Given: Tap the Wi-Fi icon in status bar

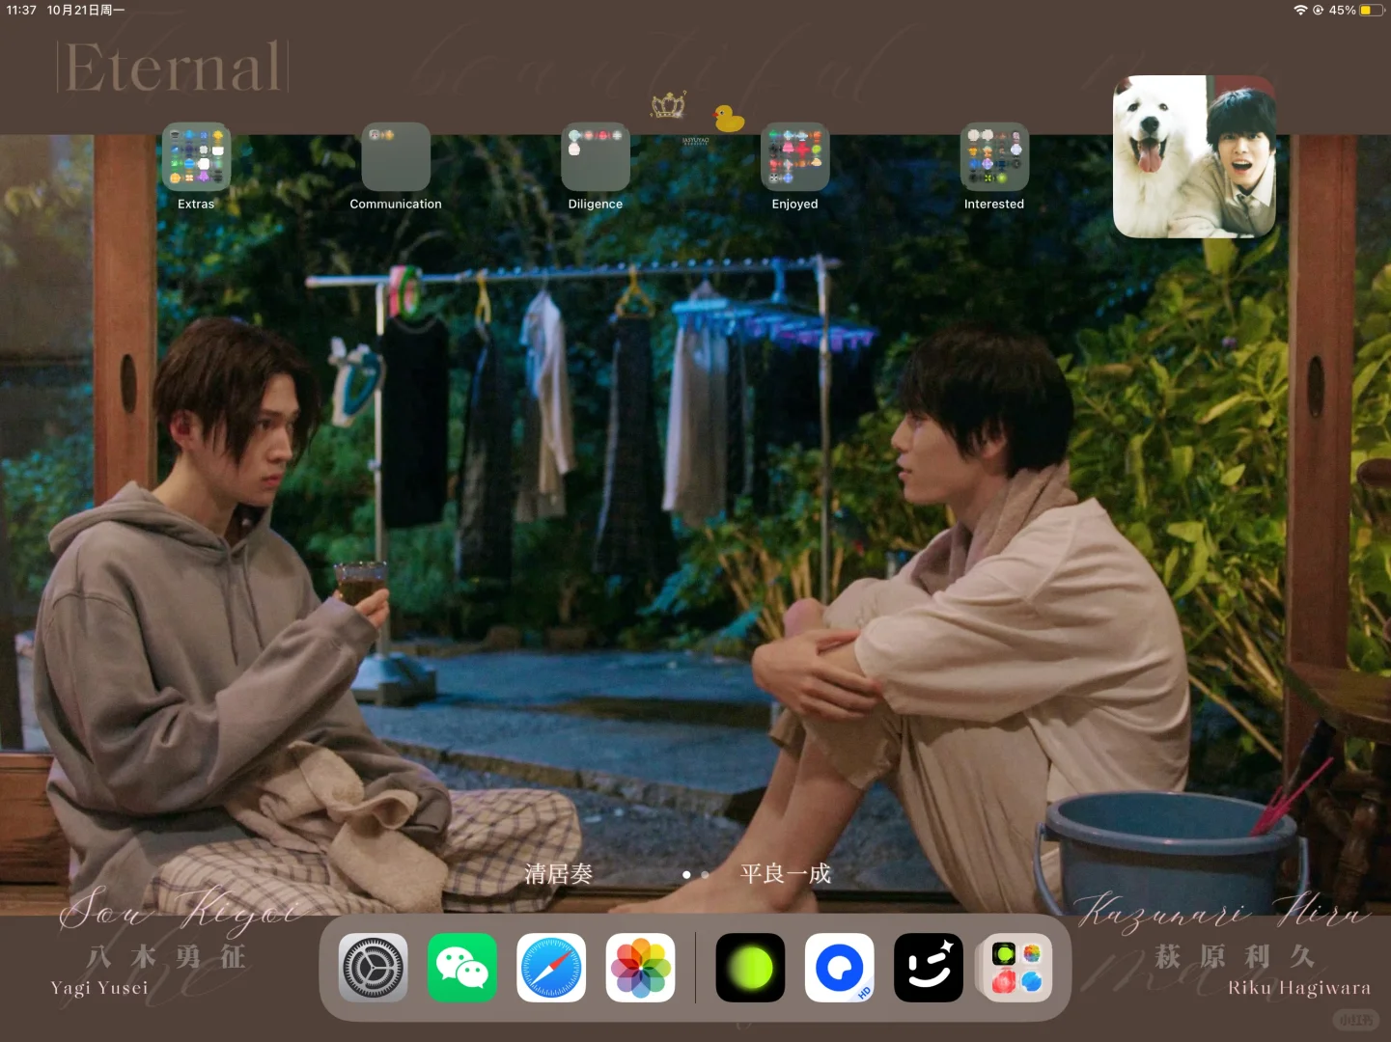Looking at the screenshot, I should pos(1300,10).
